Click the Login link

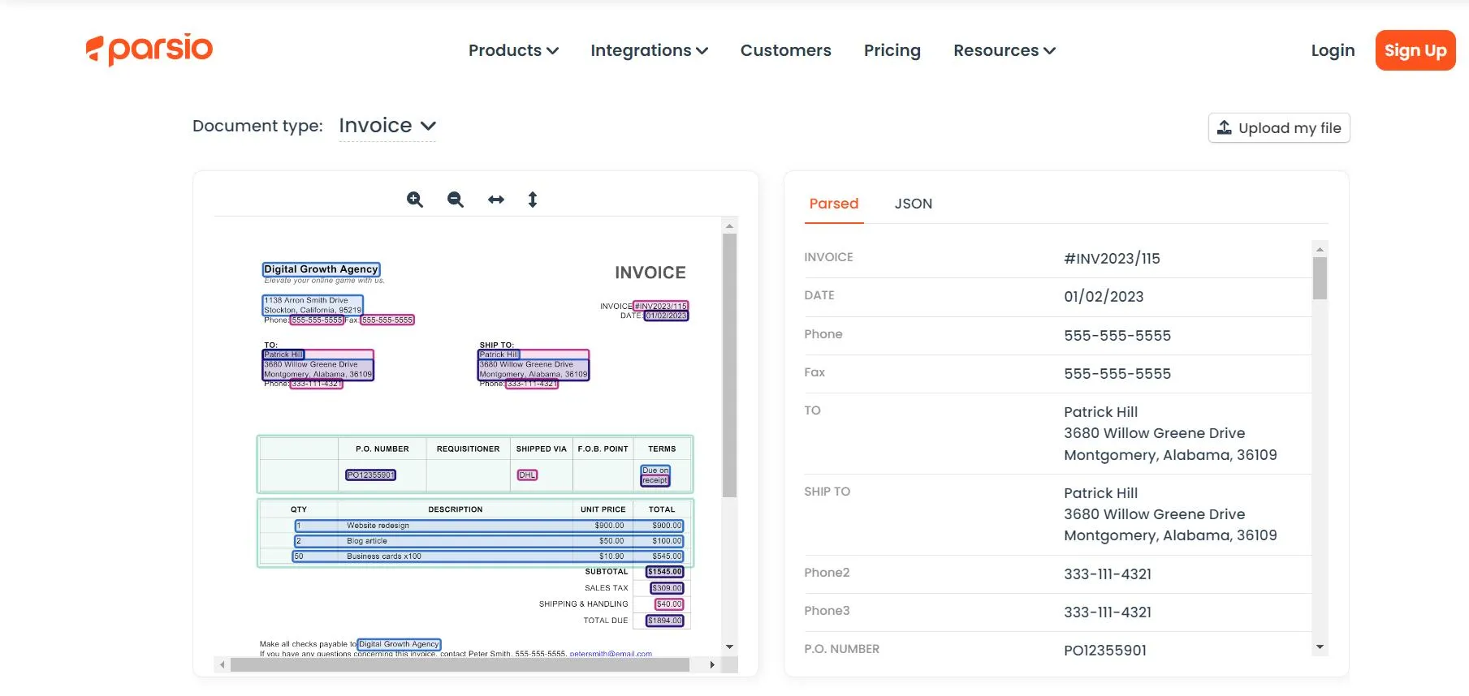(x=1333, y=50)
